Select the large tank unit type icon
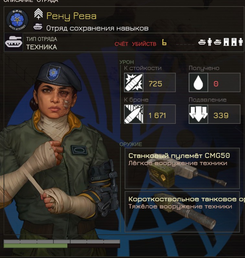Viewport: 245px width, 258px height. 14,42
